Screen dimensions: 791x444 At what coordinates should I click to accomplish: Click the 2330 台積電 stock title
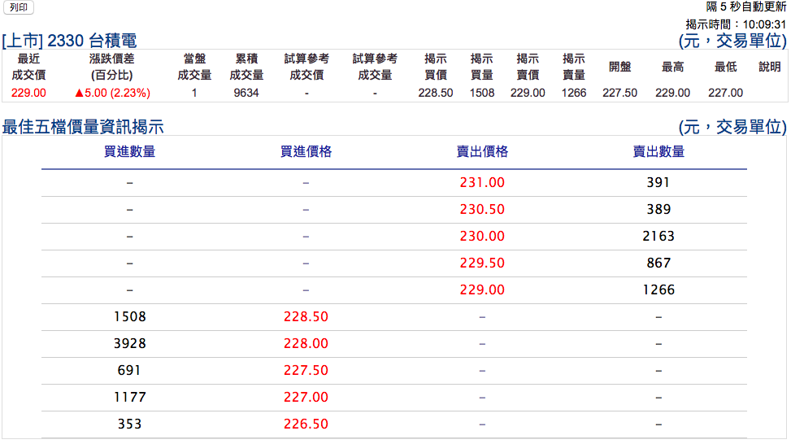pos(69,41)
